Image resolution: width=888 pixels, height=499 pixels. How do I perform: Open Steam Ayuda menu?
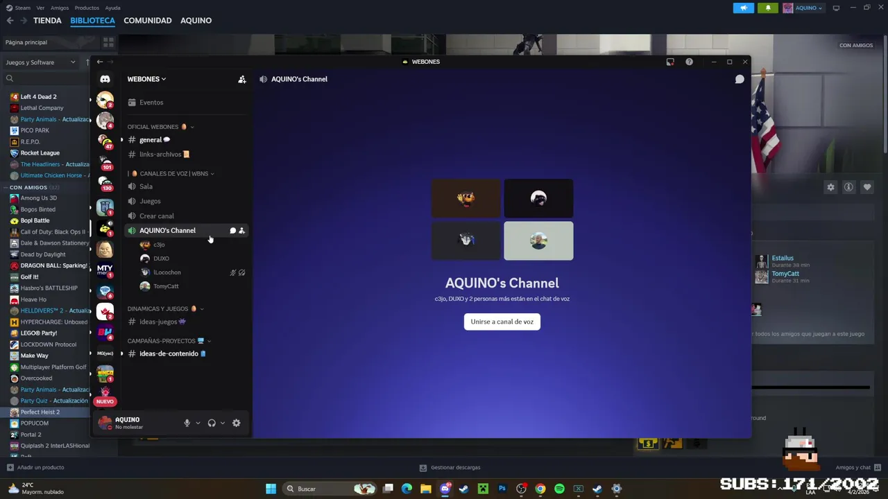click(x=112, y=8)
